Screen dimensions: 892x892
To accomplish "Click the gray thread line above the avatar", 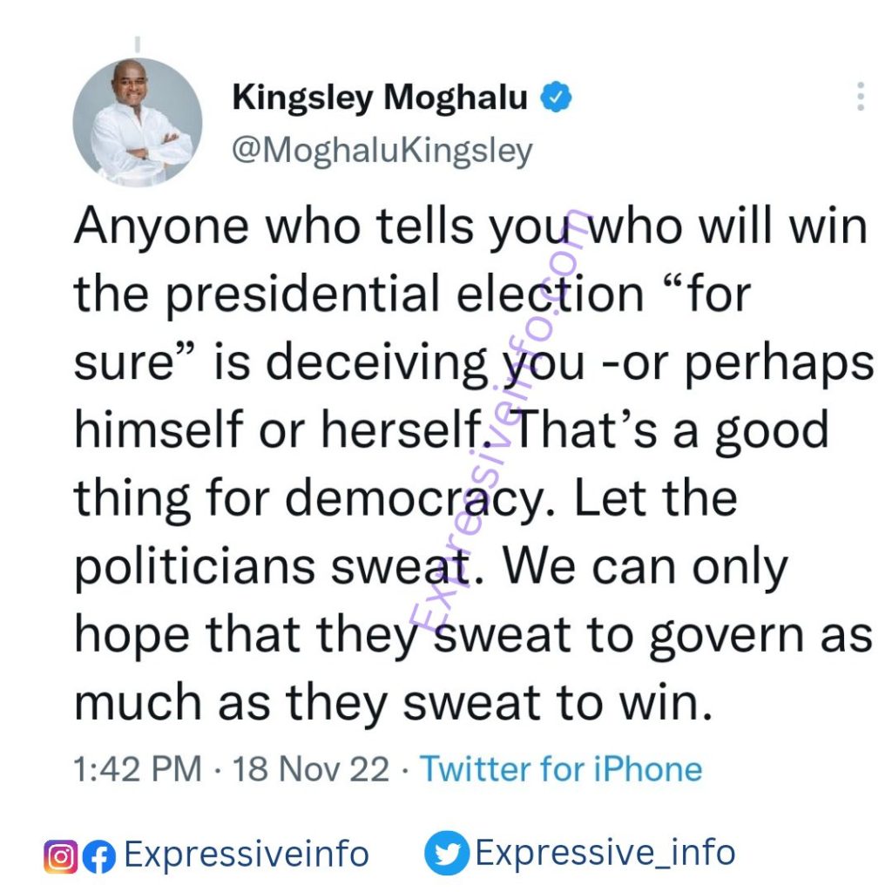I will [x=137, y=44].
